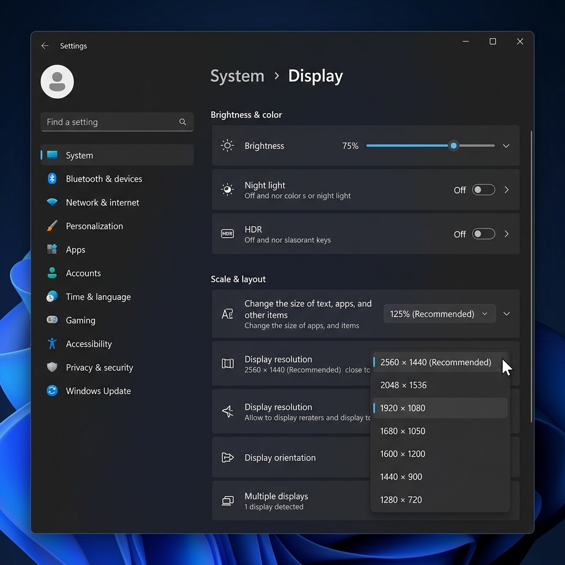This screenshot has width=565, height=565.
Task: Click the Night light icon
Action: tap(227, 190)
